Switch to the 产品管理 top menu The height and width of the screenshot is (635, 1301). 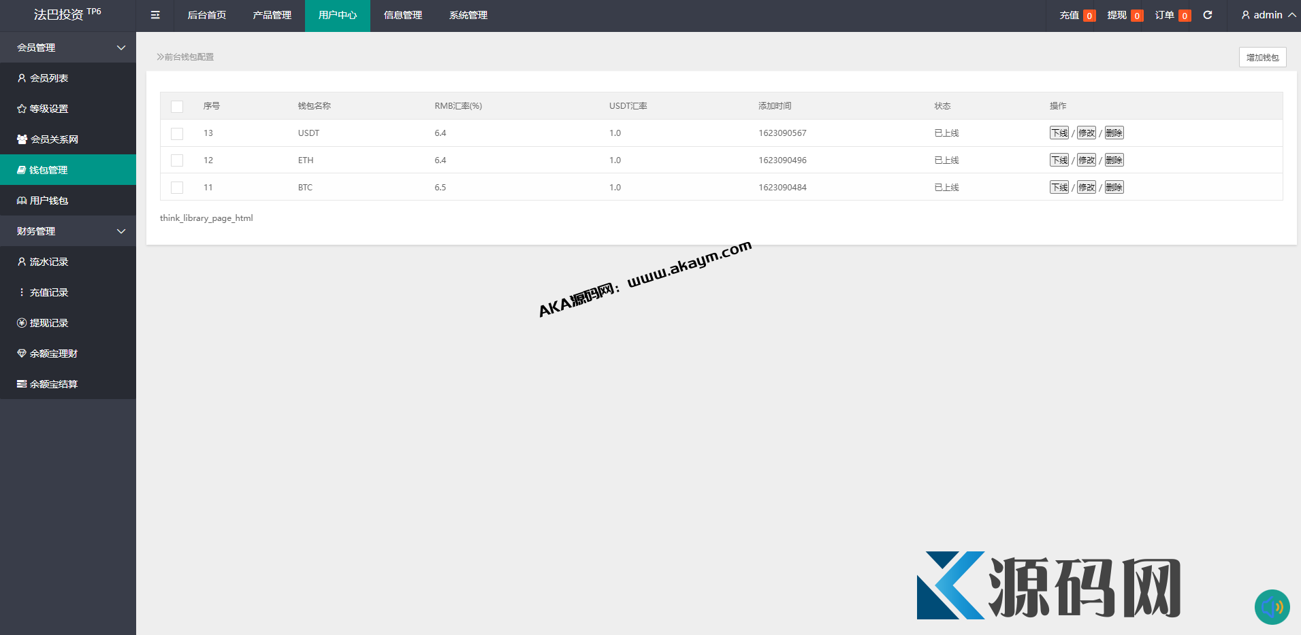point(272,15)
